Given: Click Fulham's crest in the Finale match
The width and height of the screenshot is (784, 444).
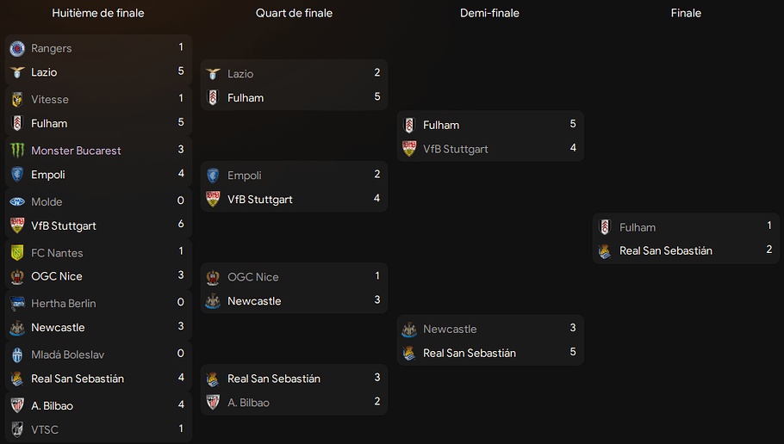Looking at the screenshot, I should [605, 227].
